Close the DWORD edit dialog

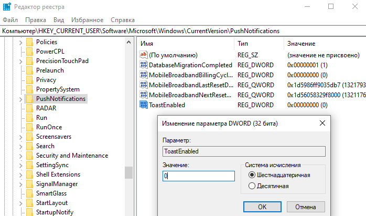click(x=322, y=123)
